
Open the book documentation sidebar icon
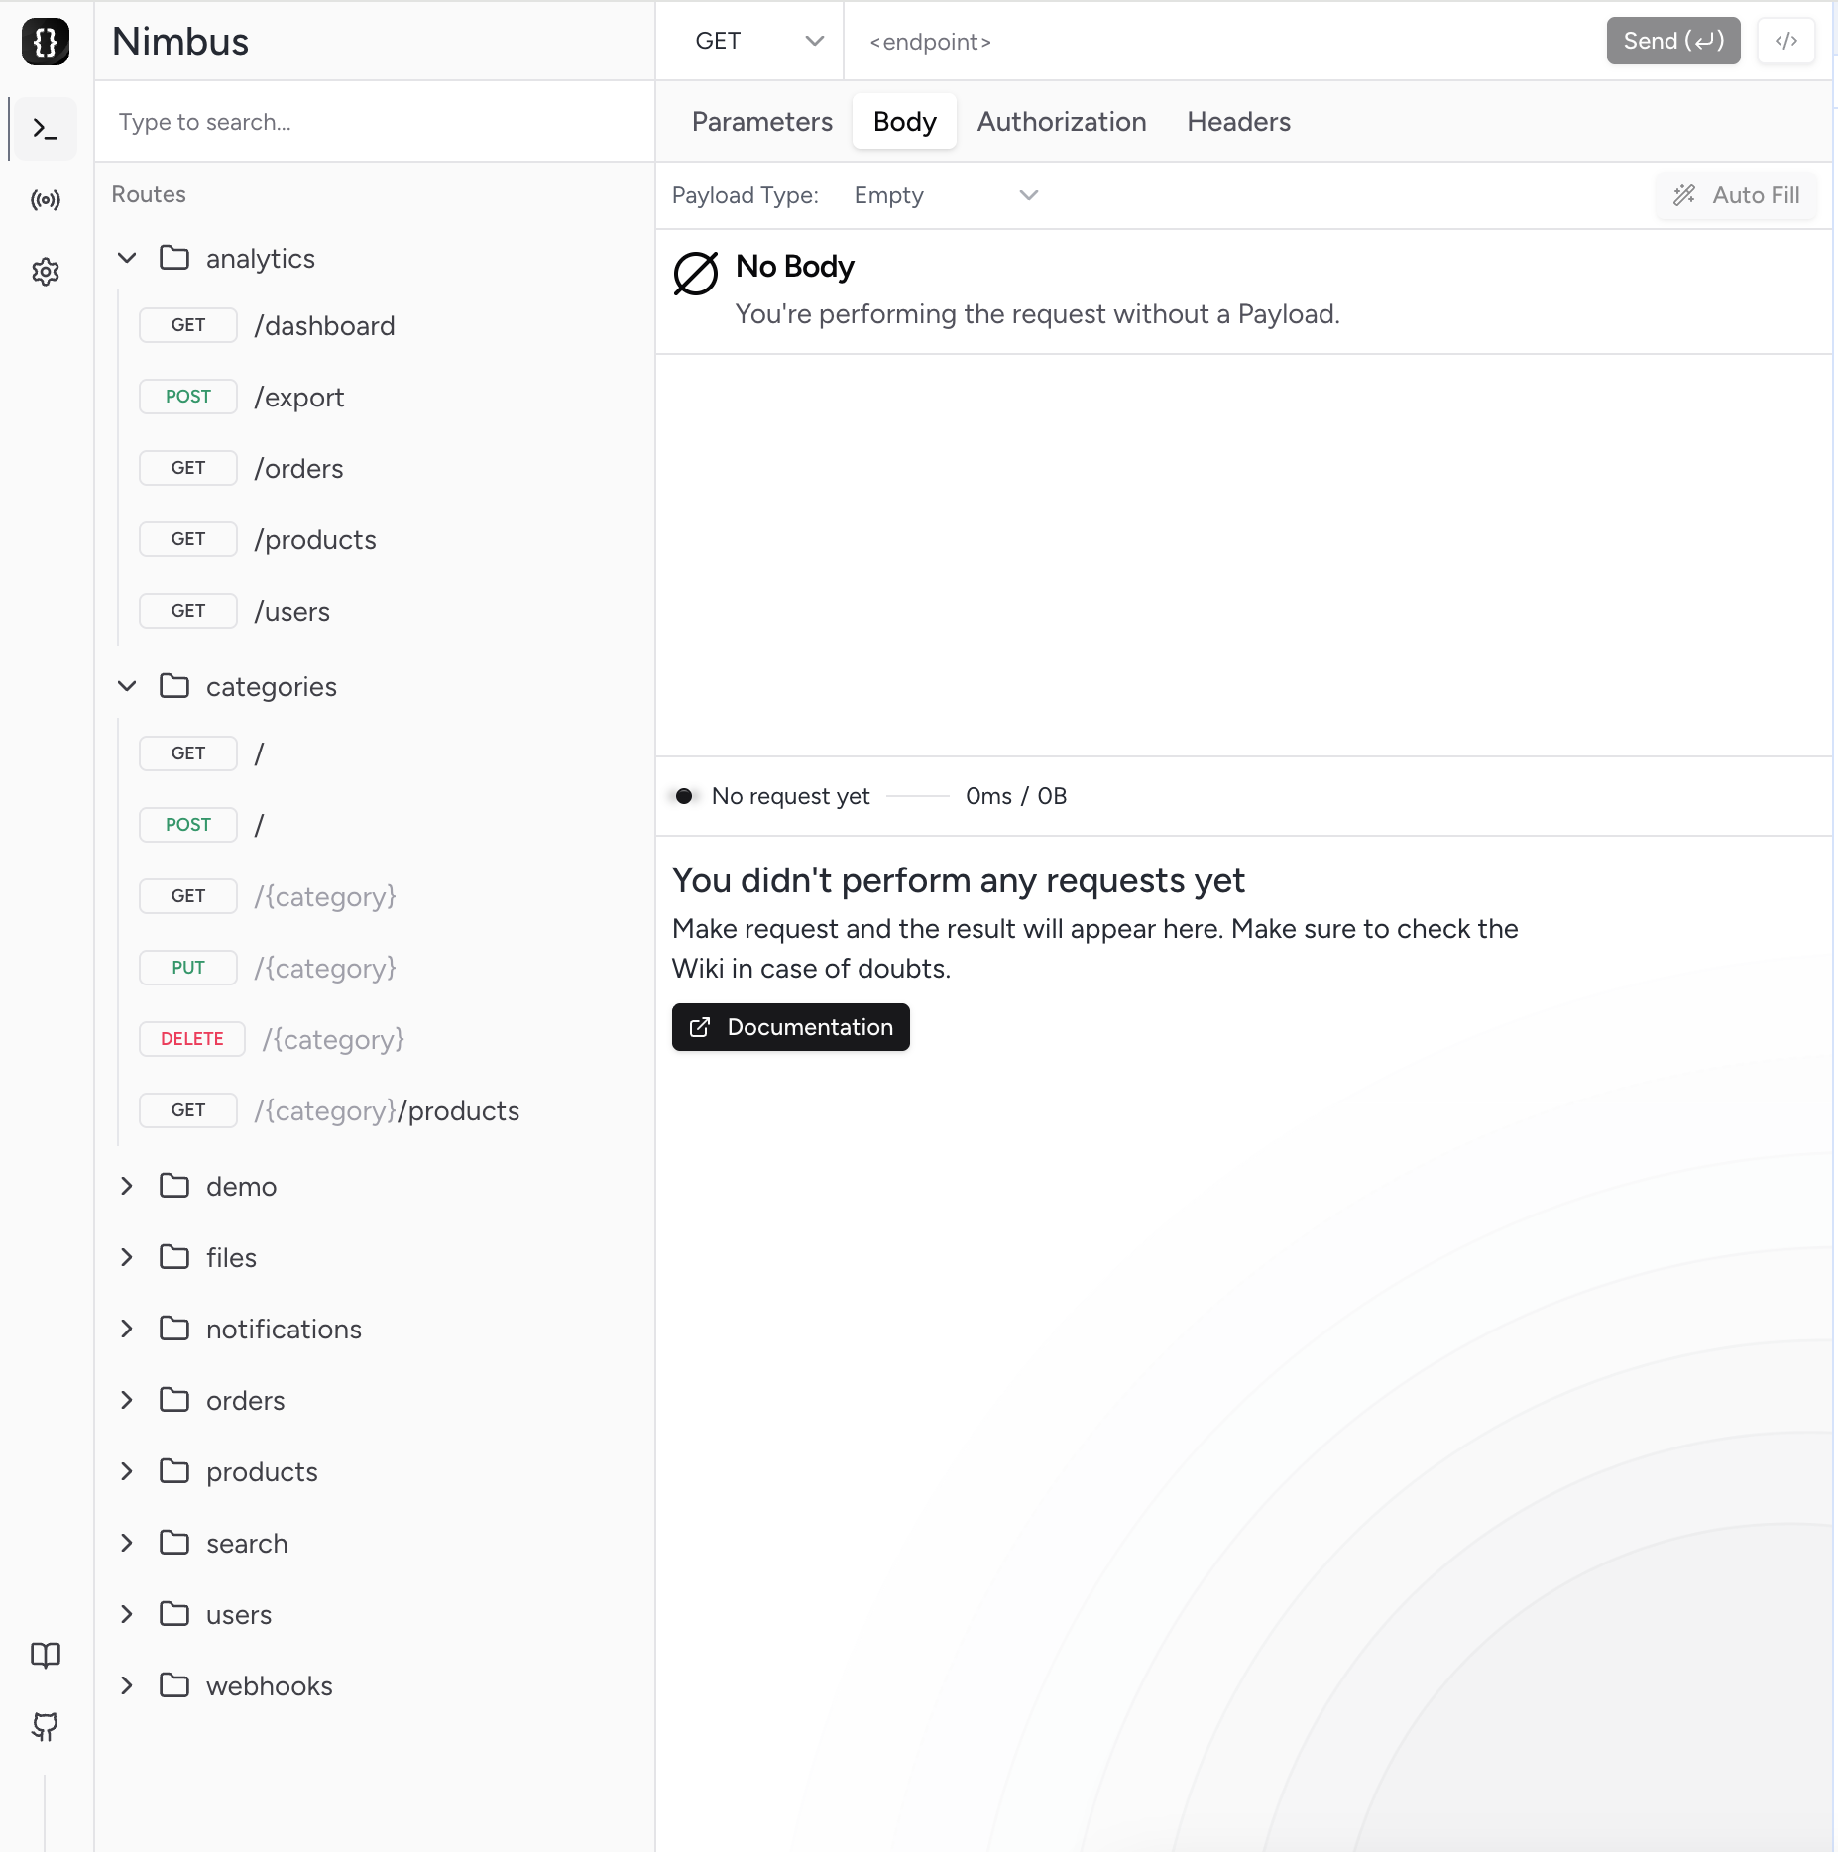tap(46, 1655)
